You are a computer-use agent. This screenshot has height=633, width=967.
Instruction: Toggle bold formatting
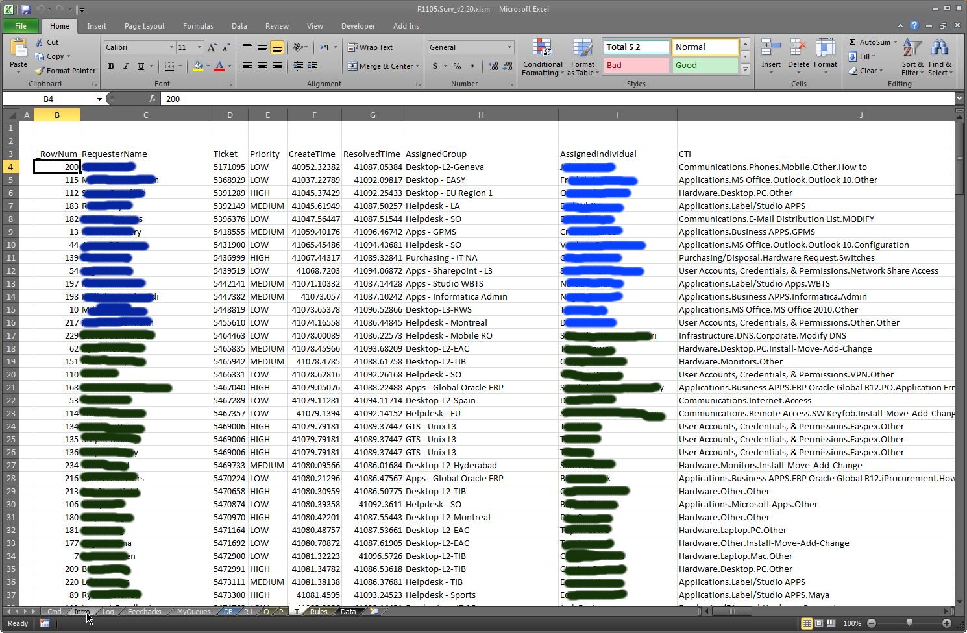111,66
